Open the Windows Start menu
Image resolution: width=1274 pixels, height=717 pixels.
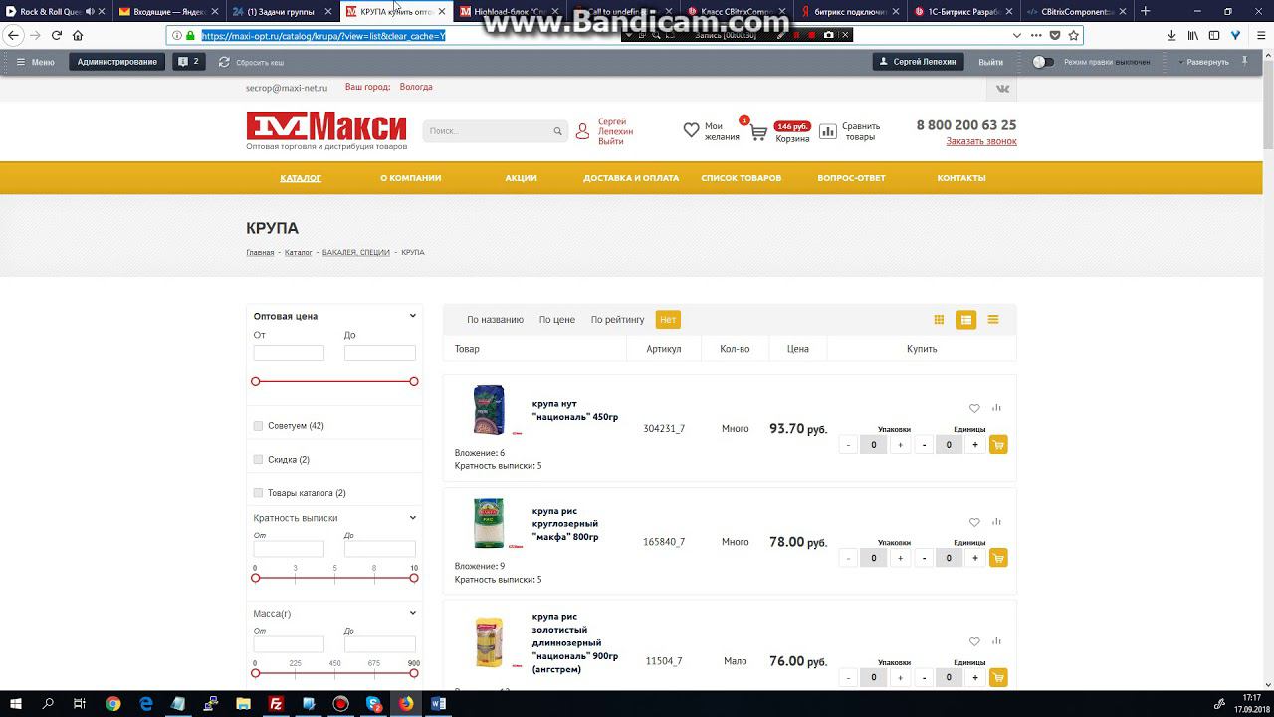click(16, 703)
